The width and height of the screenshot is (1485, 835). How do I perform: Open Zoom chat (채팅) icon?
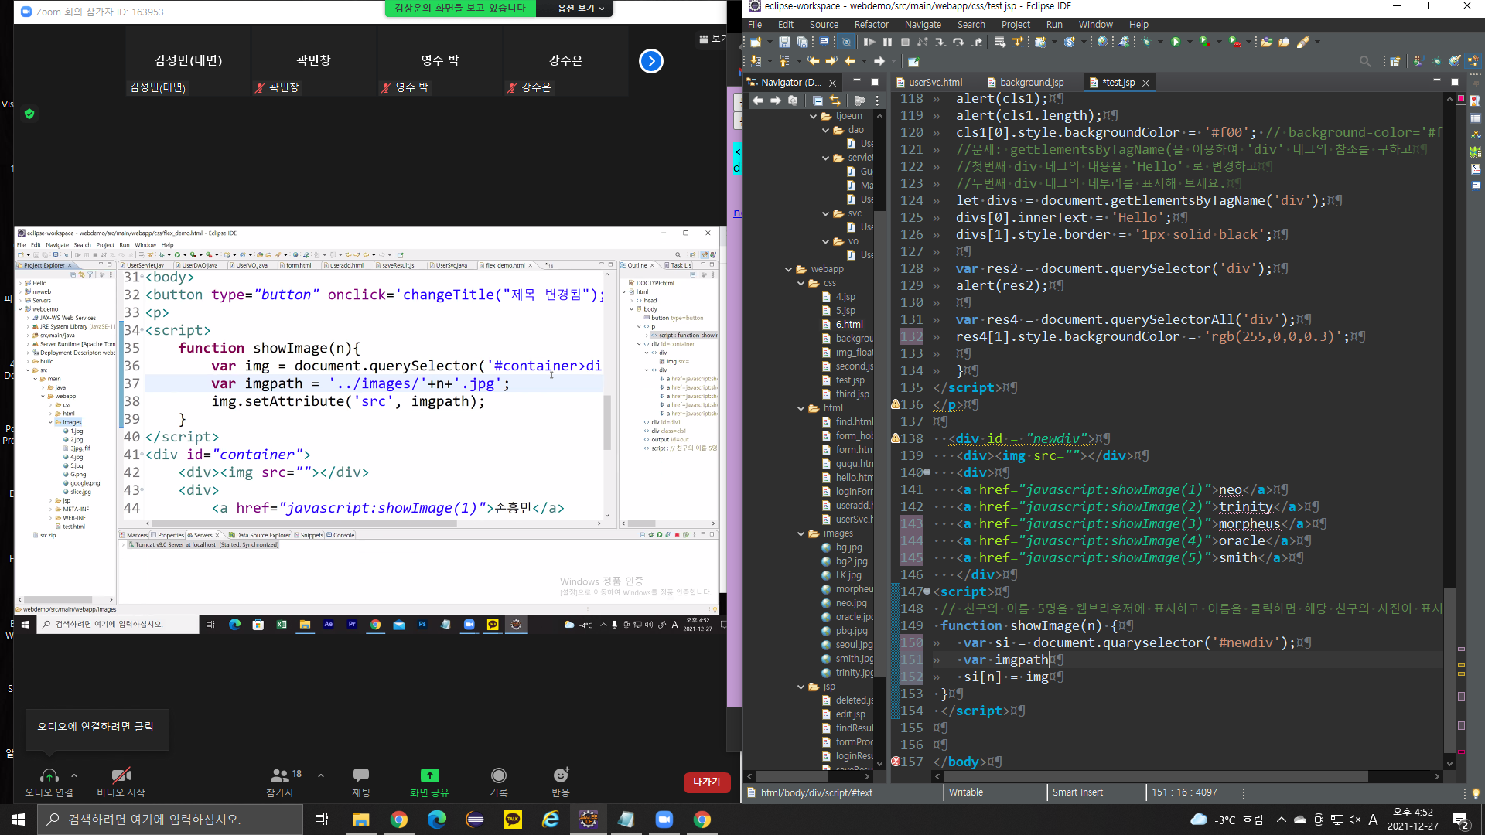point(360,776)
